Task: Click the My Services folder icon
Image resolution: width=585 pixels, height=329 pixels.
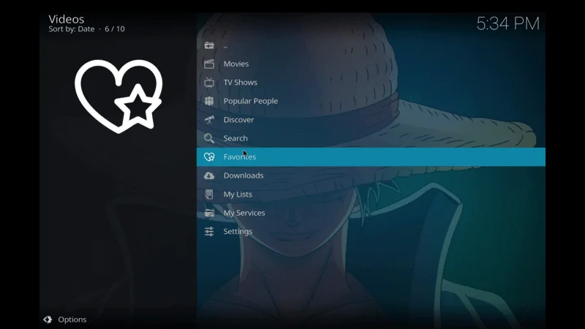Action: coord(209,213)
